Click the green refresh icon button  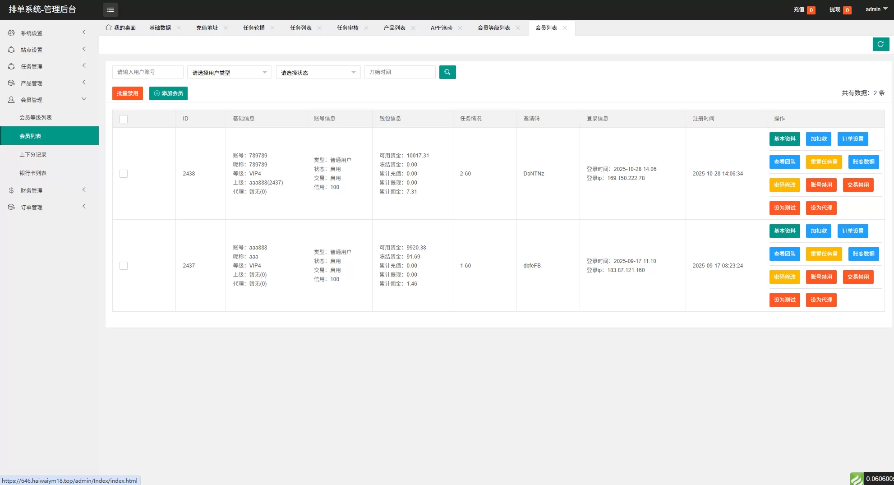tap(880, 44)
